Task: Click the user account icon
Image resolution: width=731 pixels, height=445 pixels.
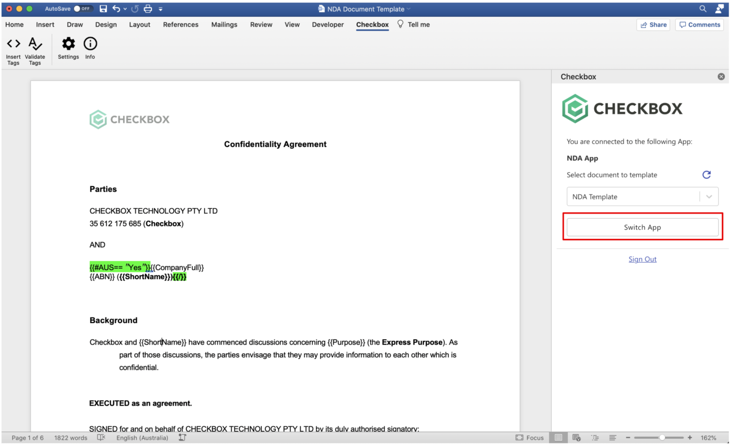Action: [719, 9]
